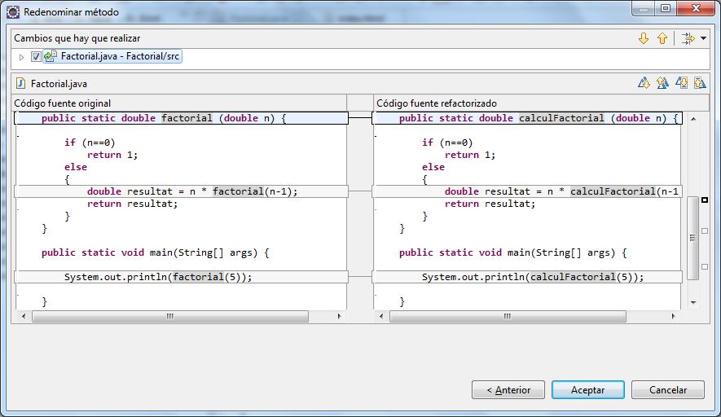This screenshot has height=417, width=721.
Task: Click the previous difference icon
Action: pyautogui.click(x=662, y=83)
